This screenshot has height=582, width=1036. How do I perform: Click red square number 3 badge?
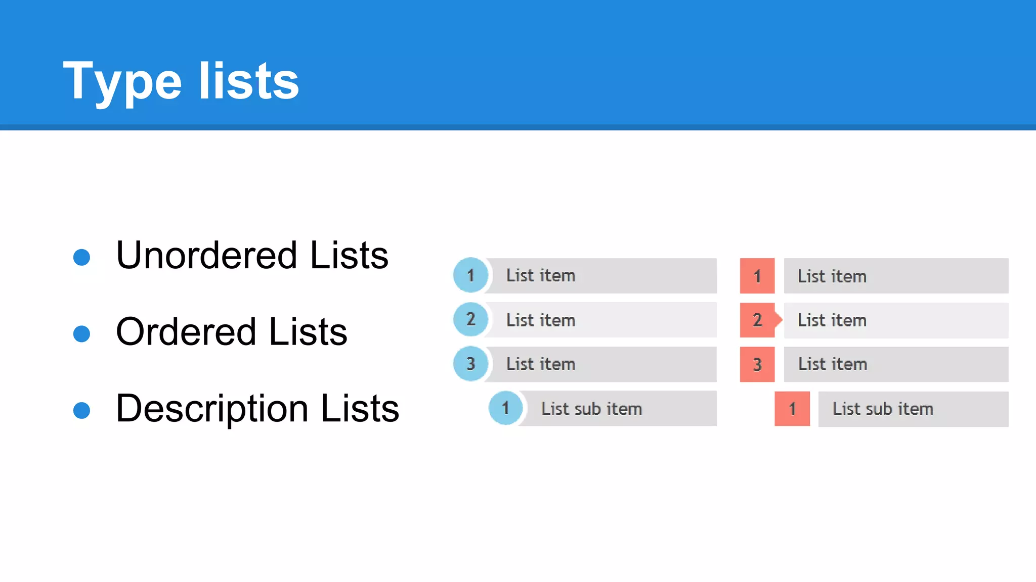[x=757, y=364]
